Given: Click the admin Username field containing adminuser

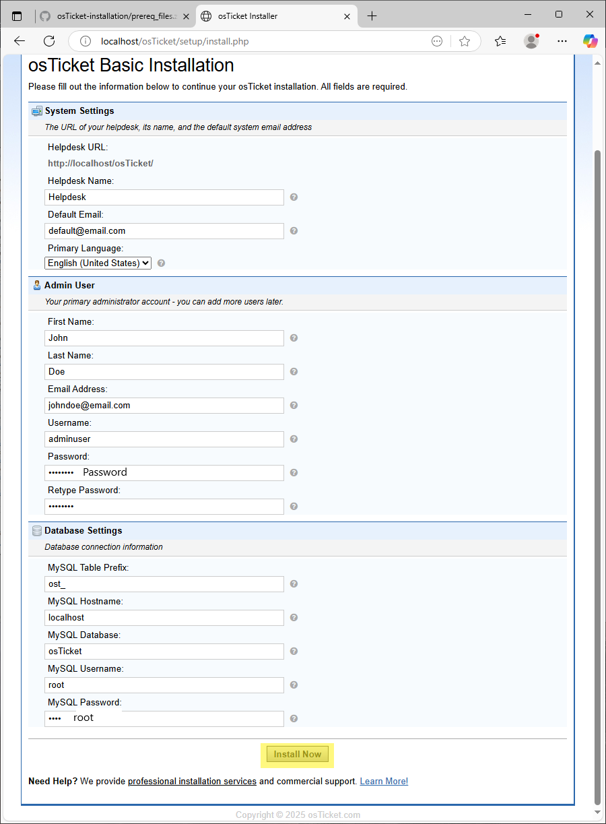Looking at the screenshot, I should click(164, 439).
